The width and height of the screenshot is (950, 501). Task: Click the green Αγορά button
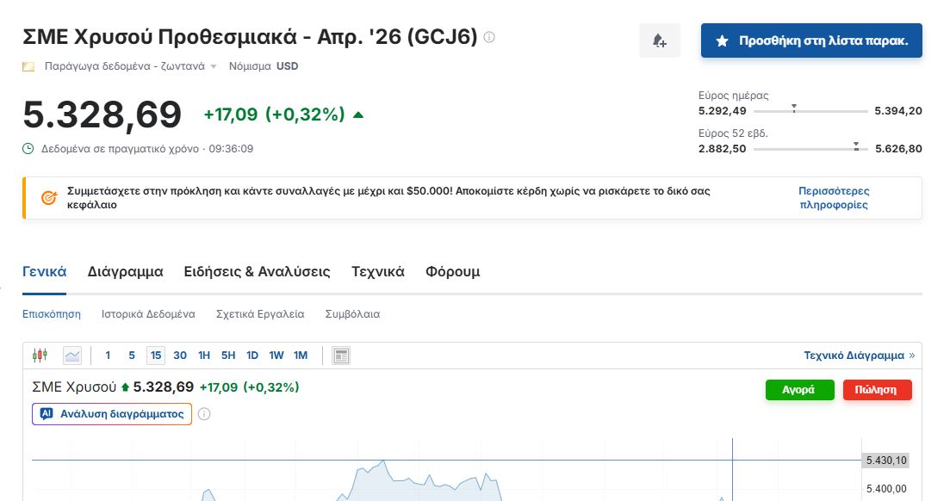tap(799, 390)
